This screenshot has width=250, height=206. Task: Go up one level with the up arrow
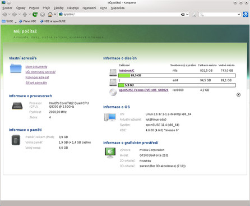[x=25, y=15]
